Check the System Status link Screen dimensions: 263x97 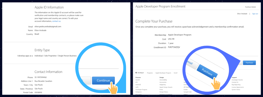(x=236, y=90)
